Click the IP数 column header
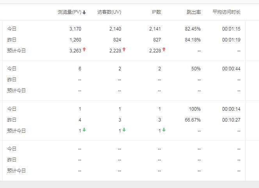The height and width of the screenshot is (188, 259). click(x=156, y=12)
